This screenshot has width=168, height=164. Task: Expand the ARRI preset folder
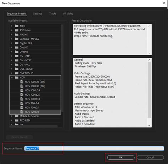(x=11, y=26)
